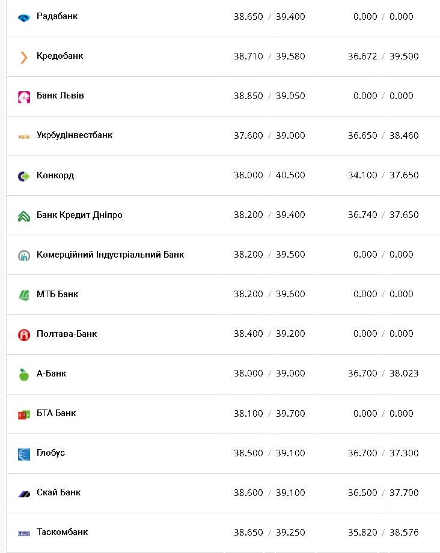Open the Кредобанк bank name link

click(x=60, y=56)
